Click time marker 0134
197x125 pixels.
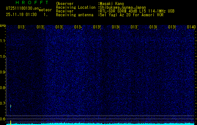(78, 27)
